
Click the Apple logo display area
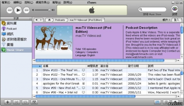click(92, 10)
